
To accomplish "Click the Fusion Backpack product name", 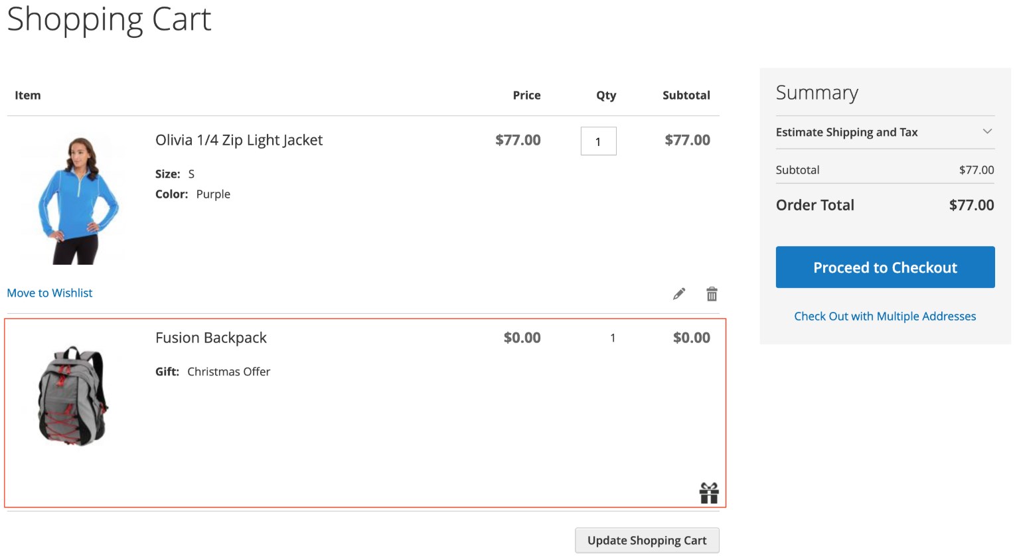I will coord(210,338).
